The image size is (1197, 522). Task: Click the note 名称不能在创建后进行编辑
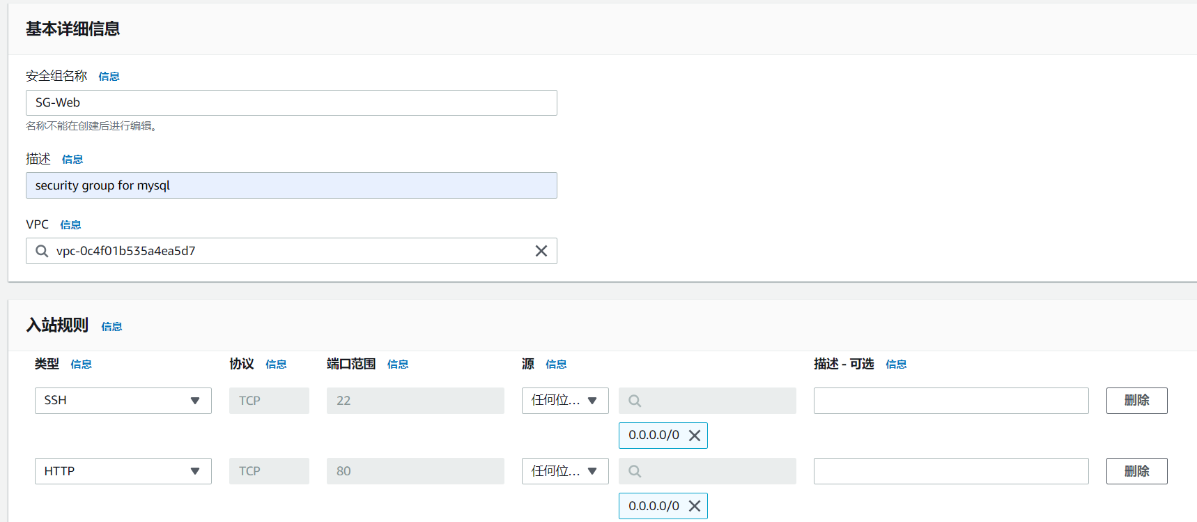pos(91,126)
